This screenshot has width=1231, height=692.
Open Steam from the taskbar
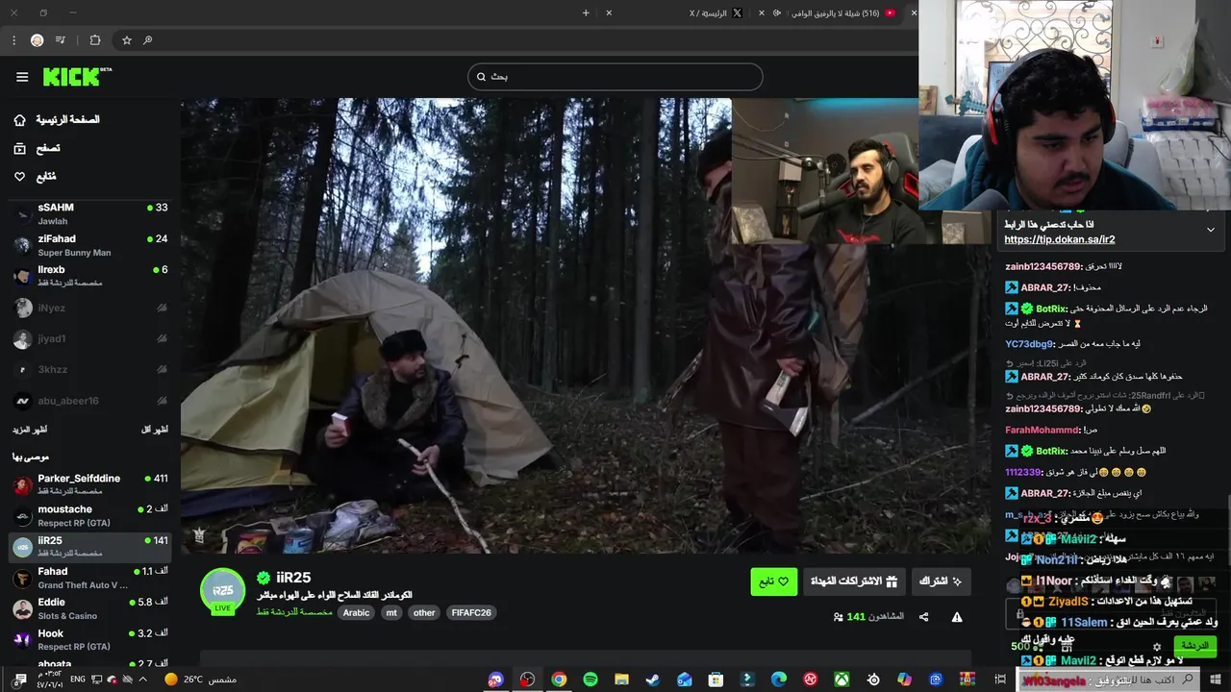(x=653, y=680)
